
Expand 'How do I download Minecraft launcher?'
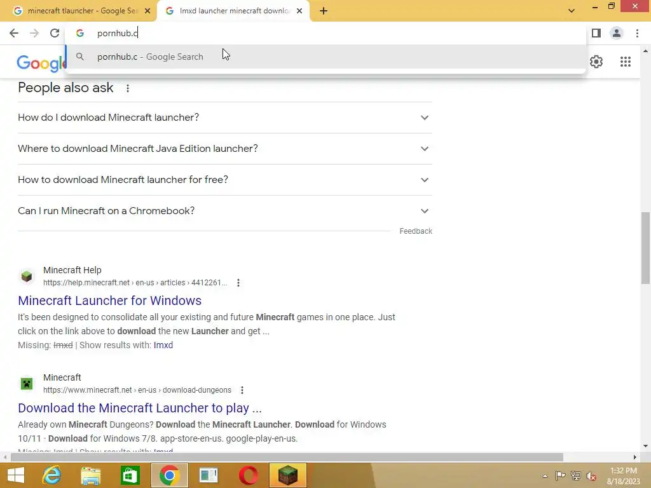(x=224, y=118)
